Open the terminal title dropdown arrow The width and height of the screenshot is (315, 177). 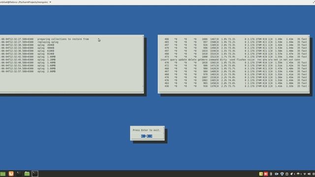click(x=50, y=2)
